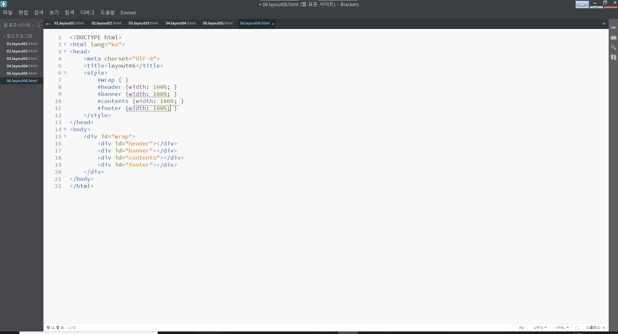Click the magic wand icon in right sidebar
Screen dimensions: 618x334
tap(613, 47)
